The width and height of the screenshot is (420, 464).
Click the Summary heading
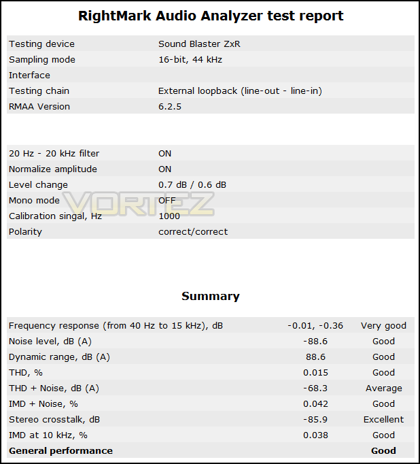pos(211,296)
